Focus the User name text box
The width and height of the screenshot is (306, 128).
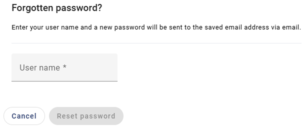[64, 67]
